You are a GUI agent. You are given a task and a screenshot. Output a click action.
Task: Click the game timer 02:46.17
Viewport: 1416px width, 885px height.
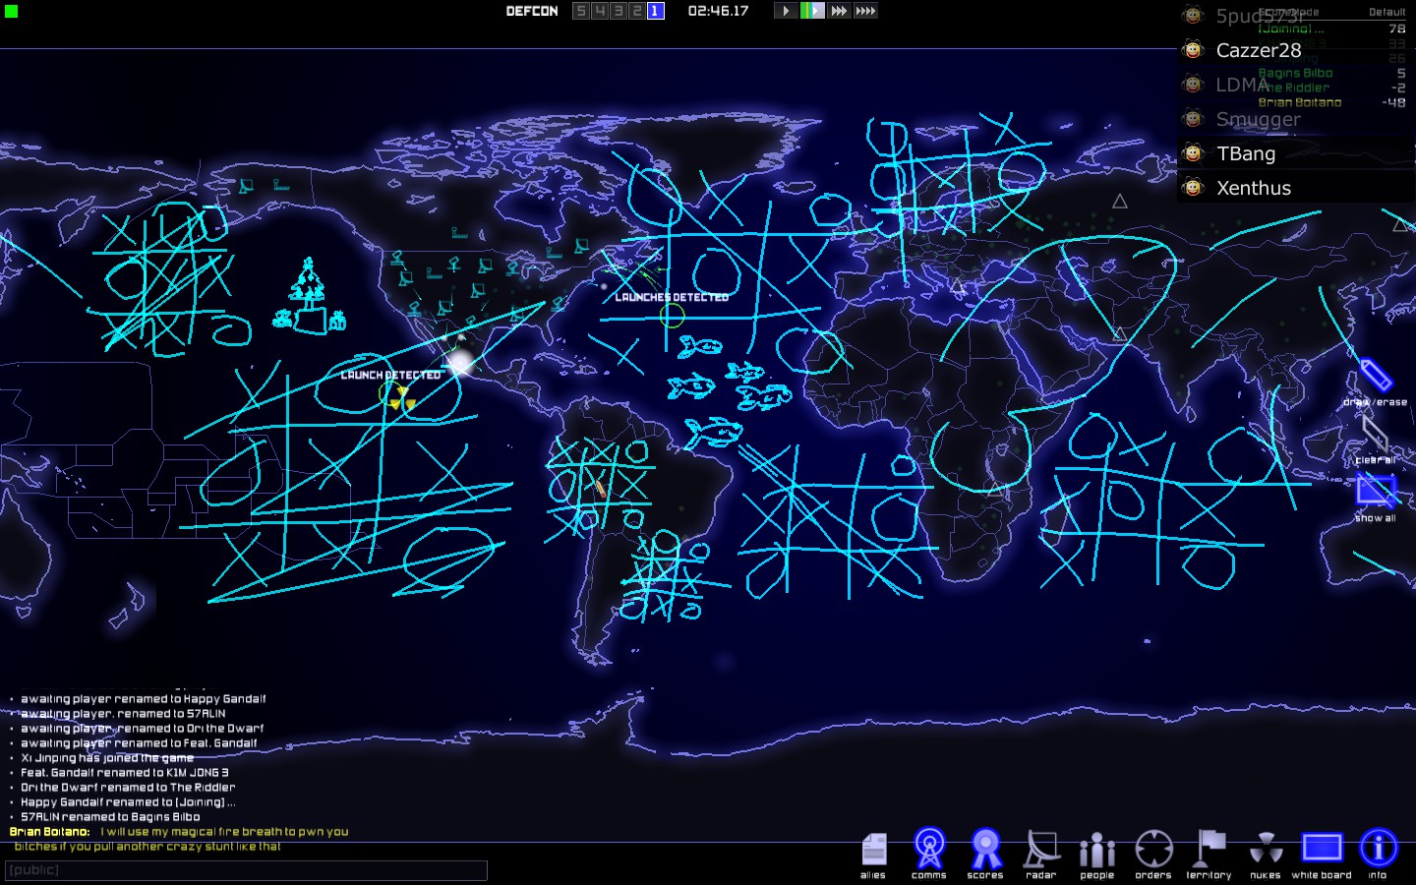click(x=718, y=11)
